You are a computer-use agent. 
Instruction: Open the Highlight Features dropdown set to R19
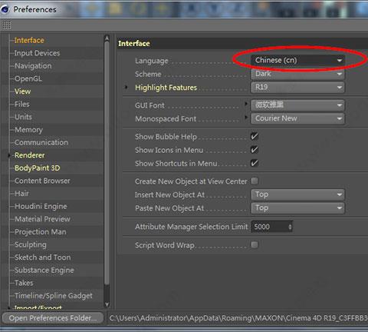click(x=297, y=88)
